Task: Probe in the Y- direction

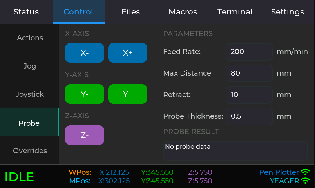Action: pos(85,94)
